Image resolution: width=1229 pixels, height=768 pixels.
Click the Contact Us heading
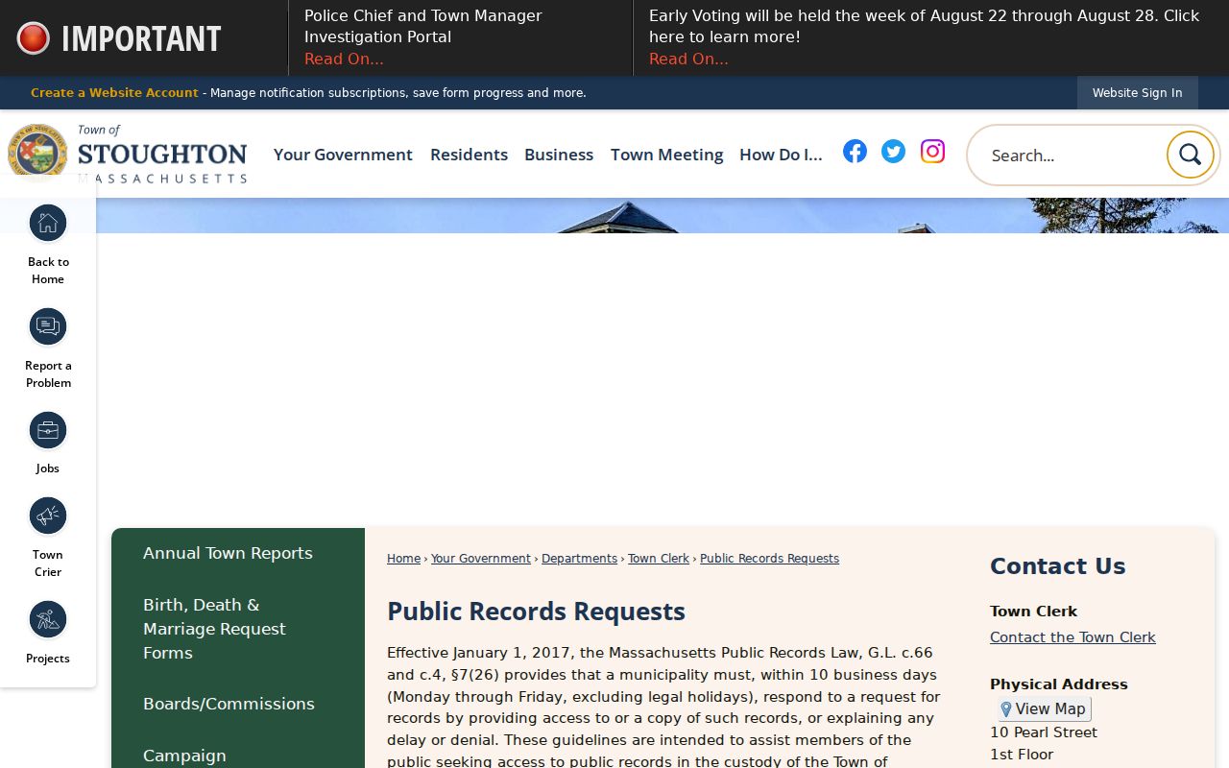(1057, 566)
